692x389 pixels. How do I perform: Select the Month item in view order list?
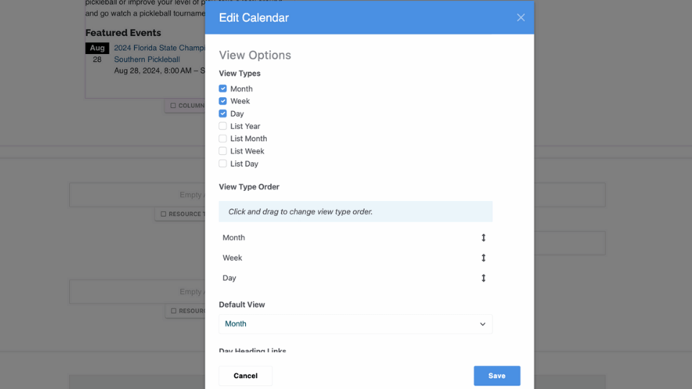(234, 238)
